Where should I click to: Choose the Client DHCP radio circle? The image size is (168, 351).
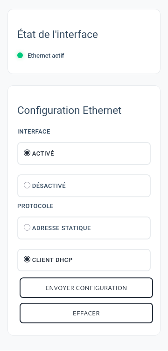point(27,260)
